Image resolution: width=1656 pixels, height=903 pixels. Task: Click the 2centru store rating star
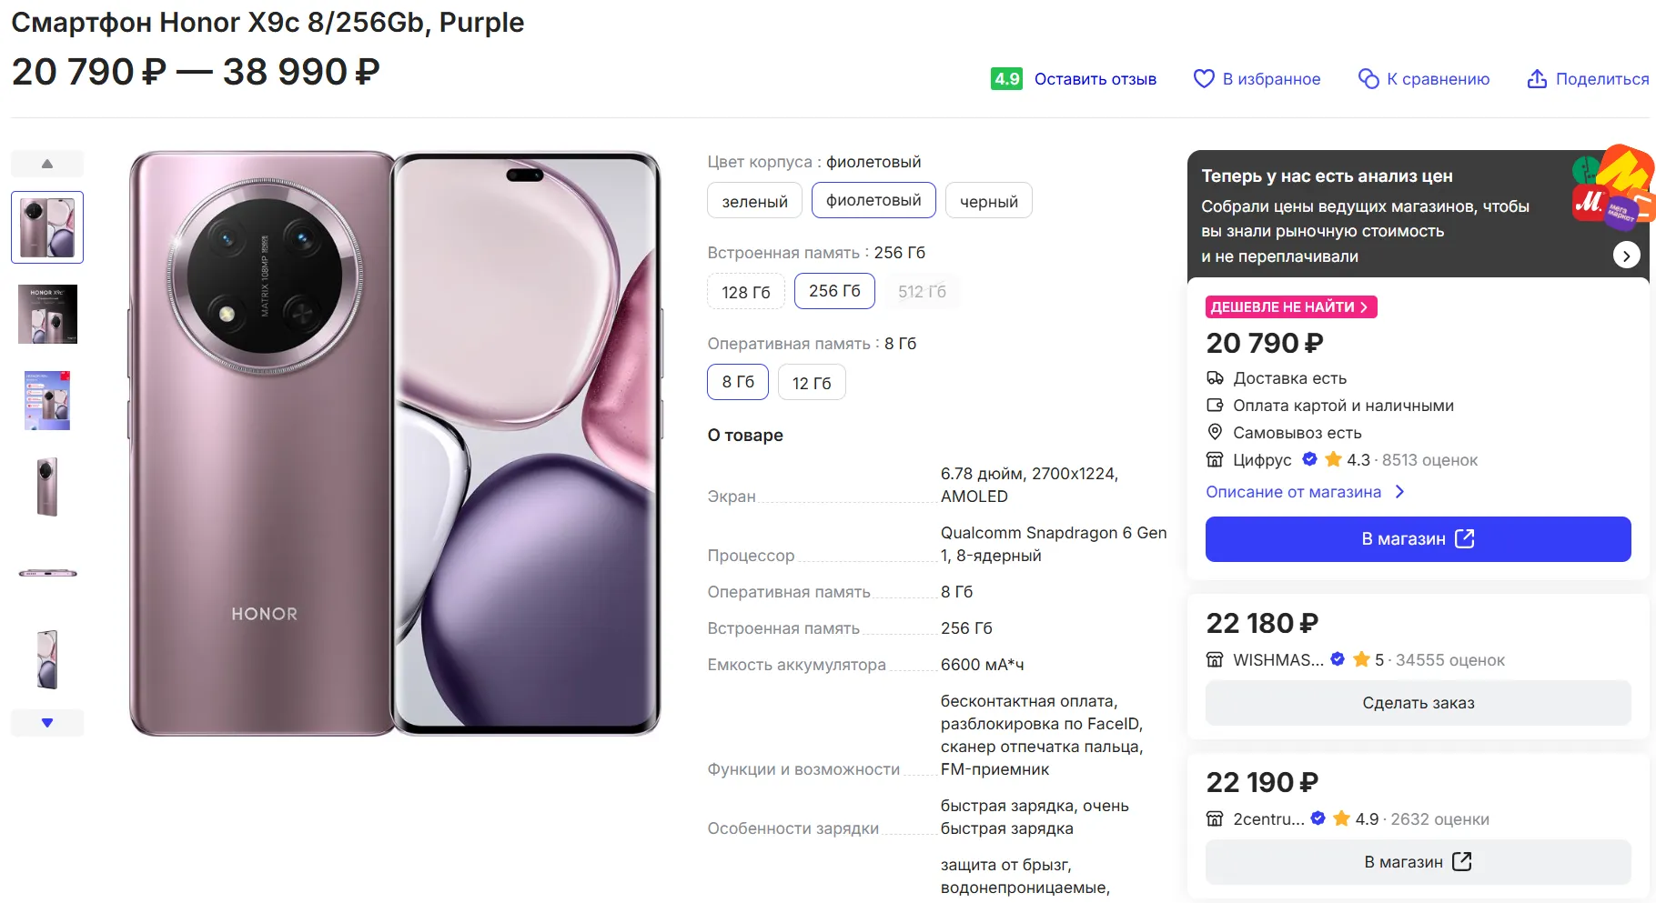click(1341, 818)
